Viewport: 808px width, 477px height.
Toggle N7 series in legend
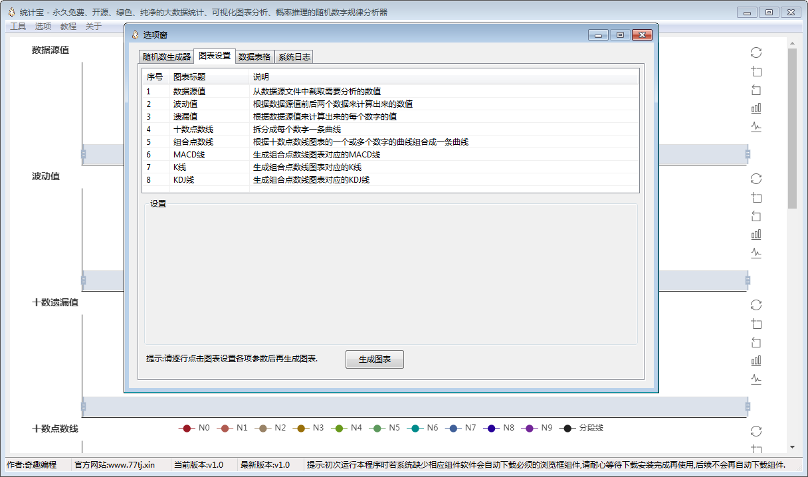(x=460, y=429)
